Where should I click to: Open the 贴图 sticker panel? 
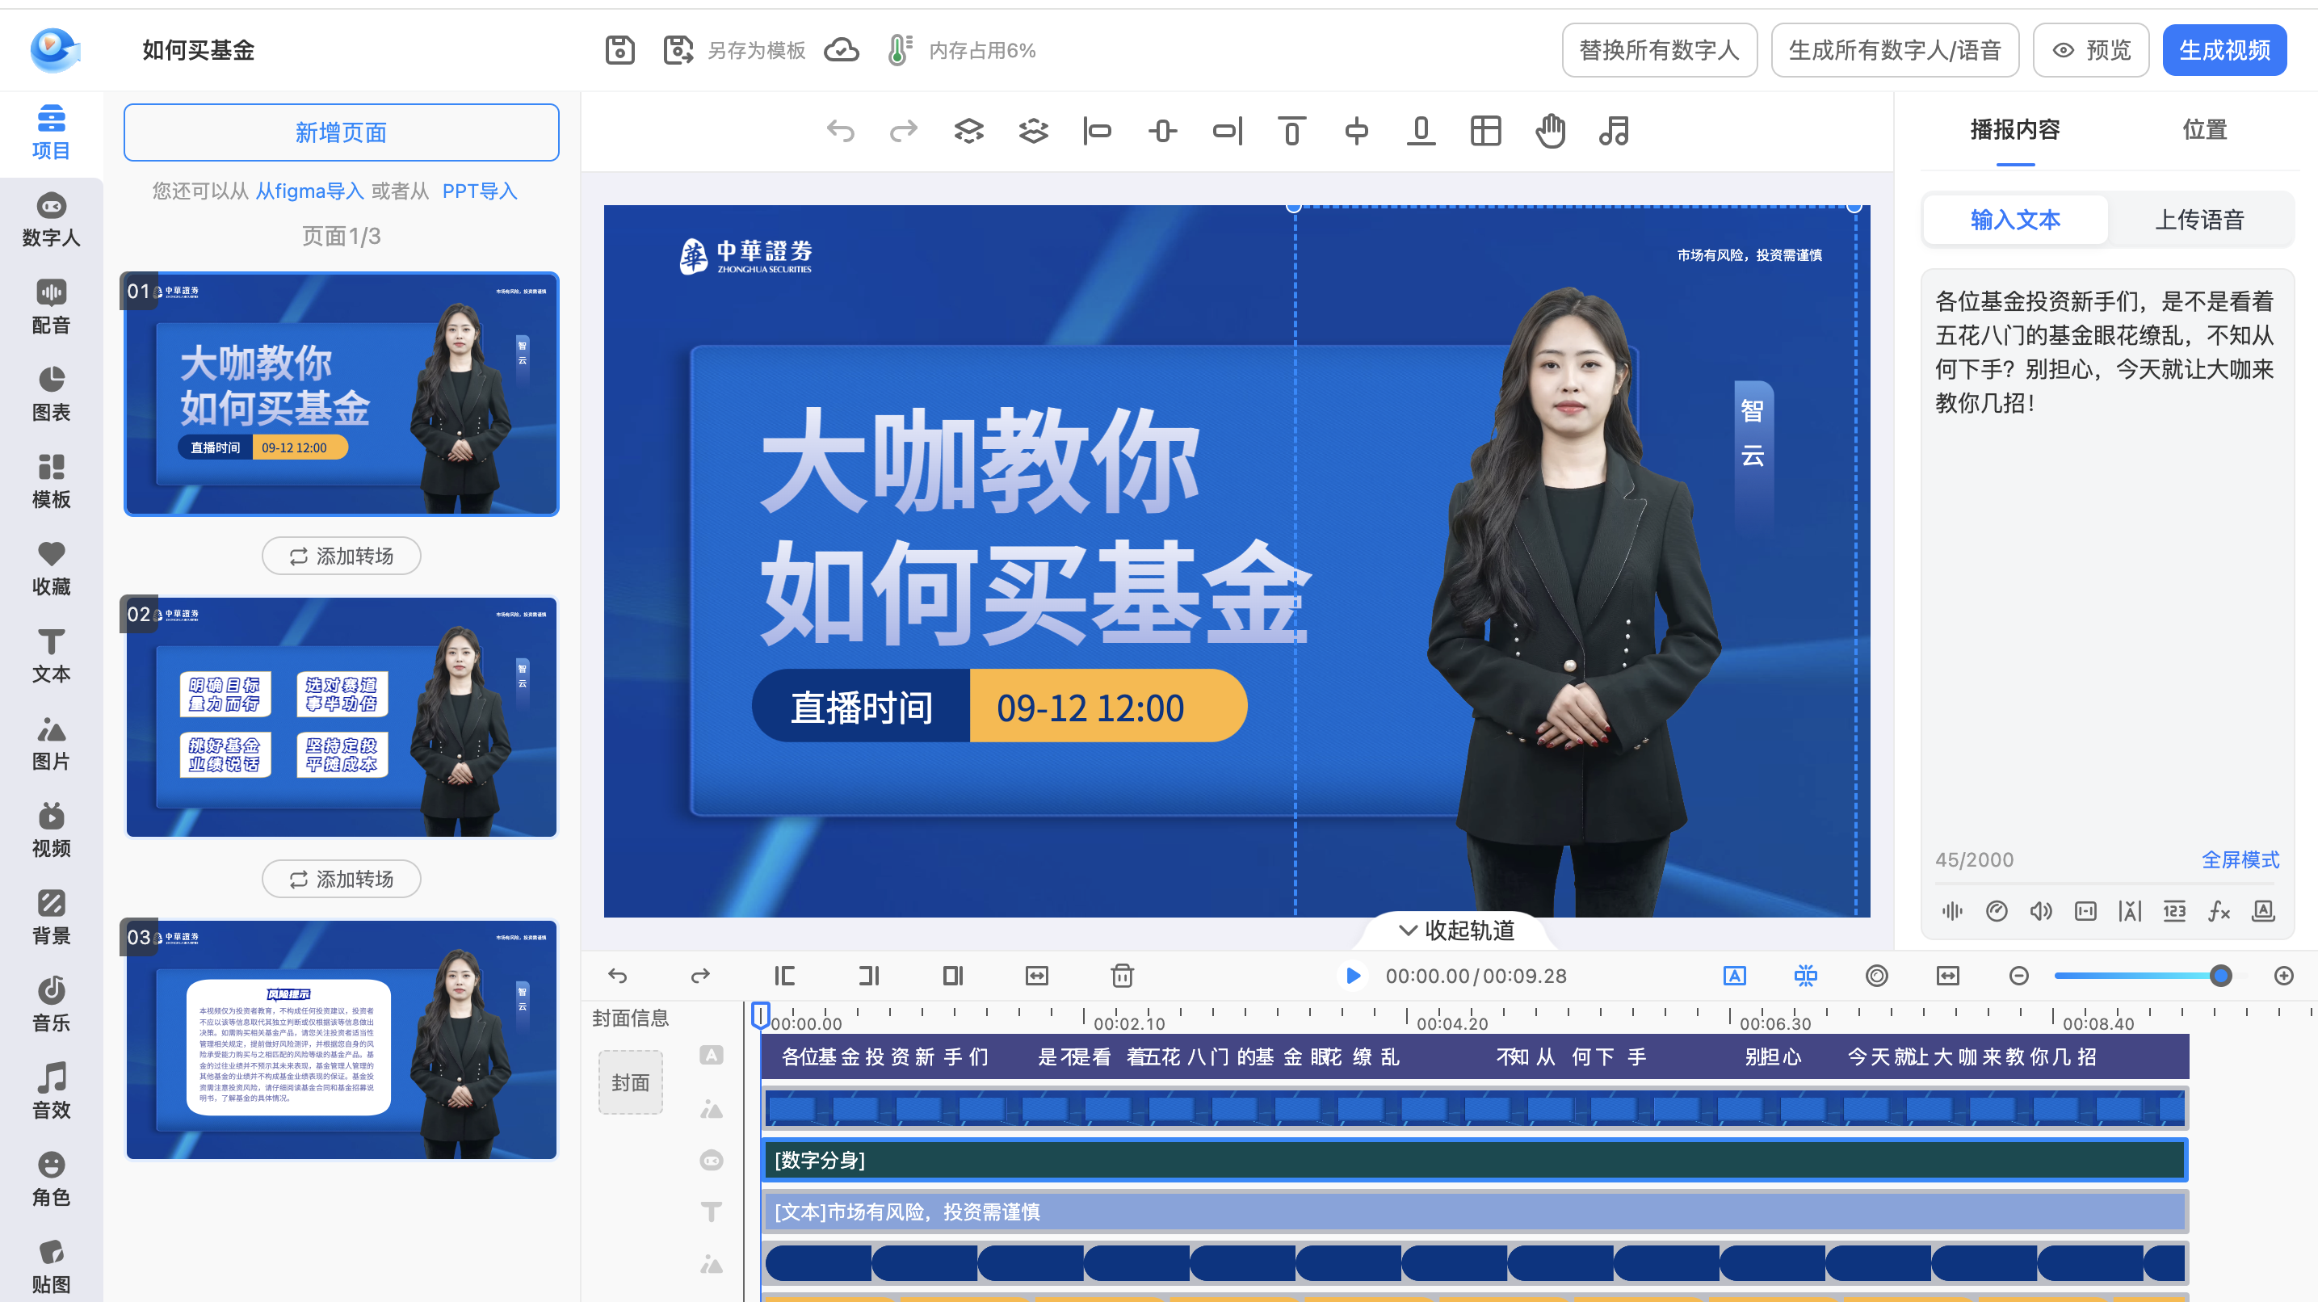pos(52,1267)
